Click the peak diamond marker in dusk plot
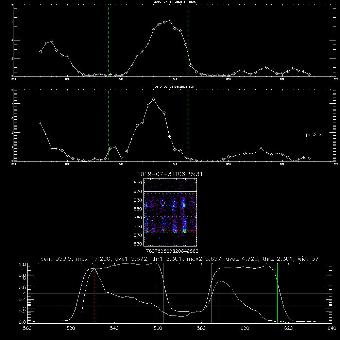Viewport: 340px width, 340px height. pos(154,99)
